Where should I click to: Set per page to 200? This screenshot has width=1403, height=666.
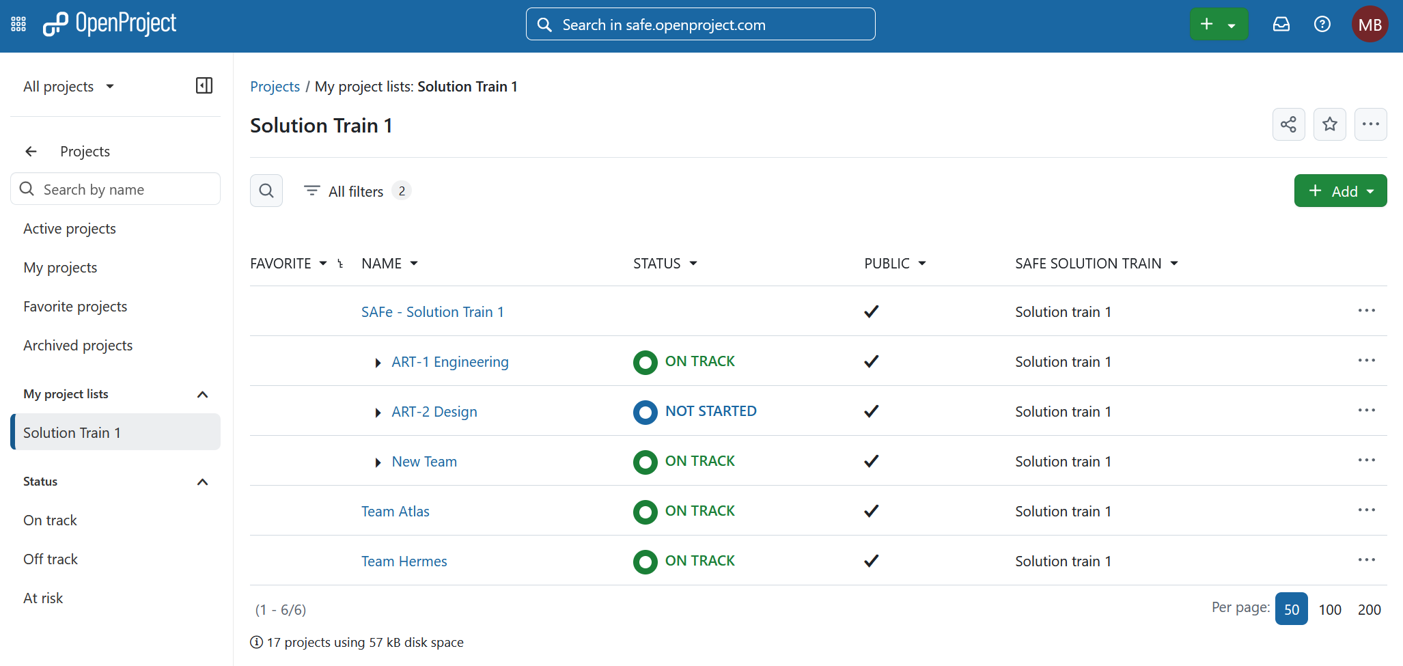(1370, 609)
